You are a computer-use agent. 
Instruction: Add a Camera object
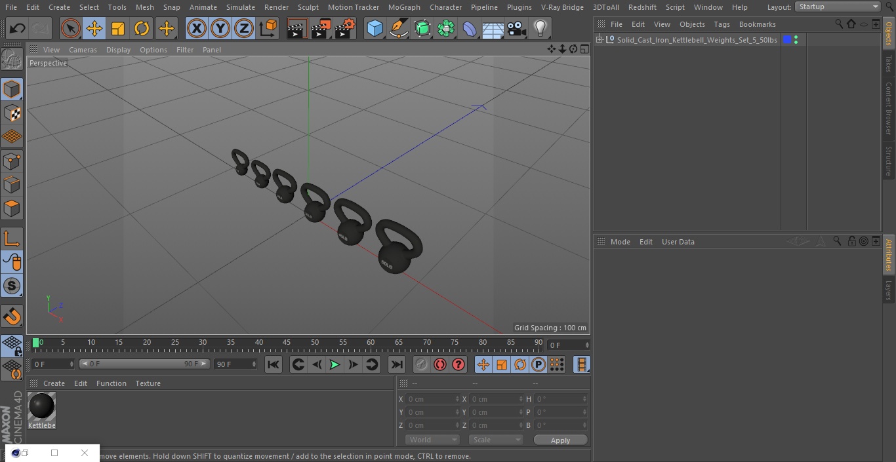click(x=517, y=28)
